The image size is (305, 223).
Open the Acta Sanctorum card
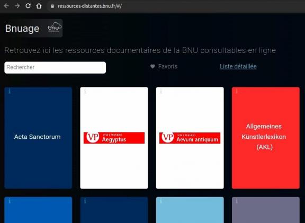click(x=38, y=138)
